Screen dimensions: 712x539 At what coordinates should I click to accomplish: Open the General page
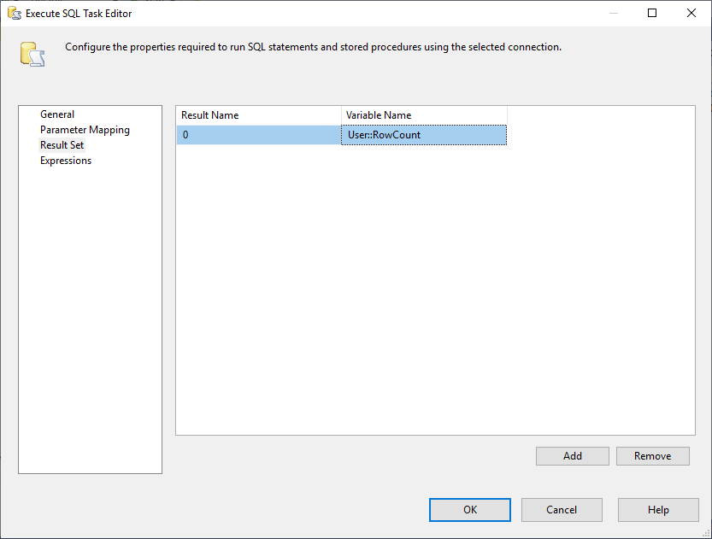point(57,114)
